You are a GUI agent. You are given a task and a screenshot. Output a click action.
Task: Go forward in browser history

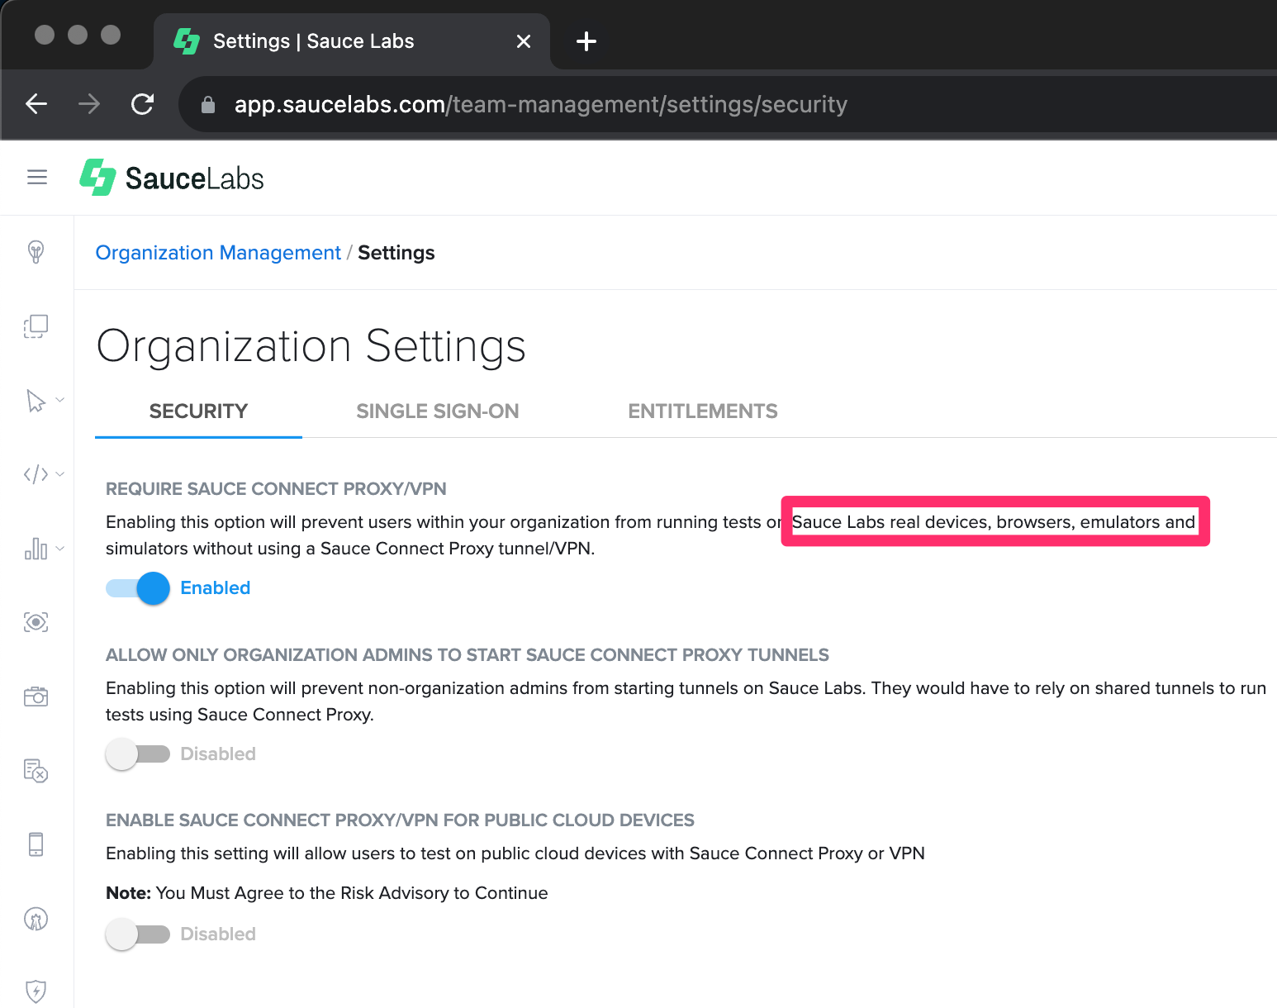tap(89, 104)
